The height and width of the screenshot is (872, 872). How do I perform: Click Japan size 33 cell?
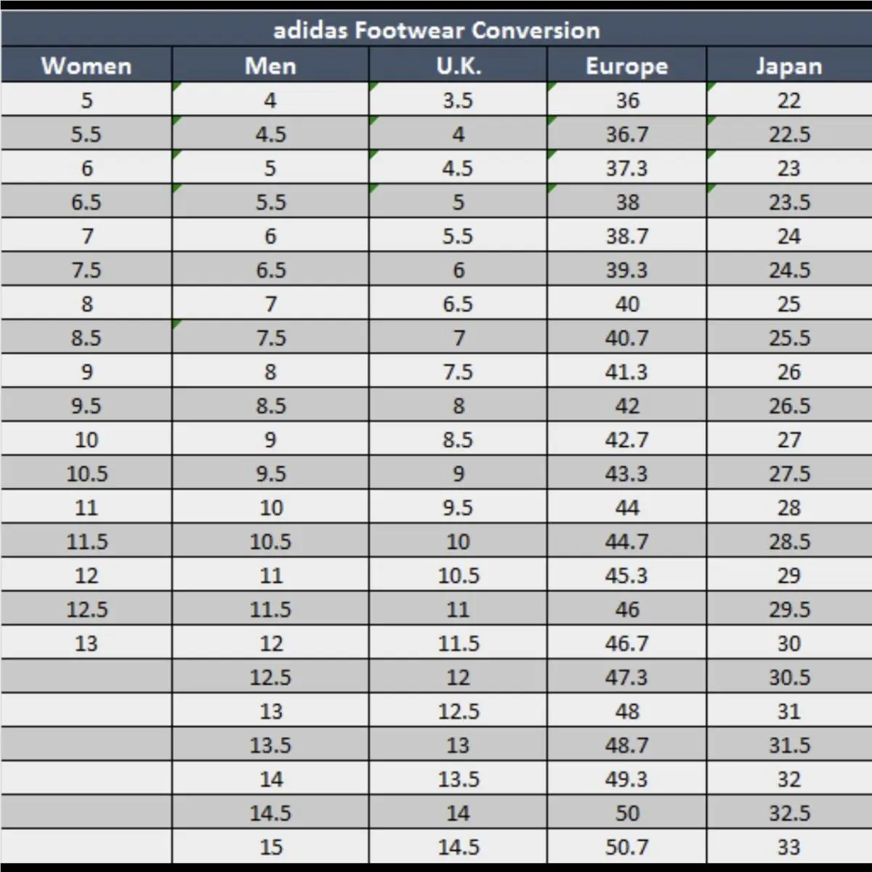789,847
